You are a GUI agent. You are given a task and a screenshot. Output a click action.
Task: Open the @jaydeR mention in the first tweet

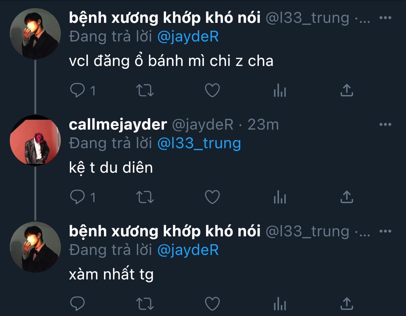(188, 37)
